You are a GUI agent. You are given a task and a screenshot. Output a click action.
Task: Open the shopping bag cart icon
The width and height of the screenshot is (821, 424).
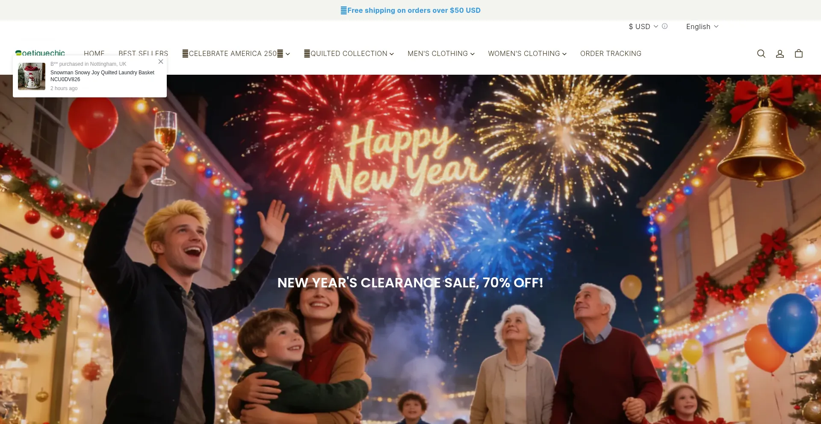point(799,54)
